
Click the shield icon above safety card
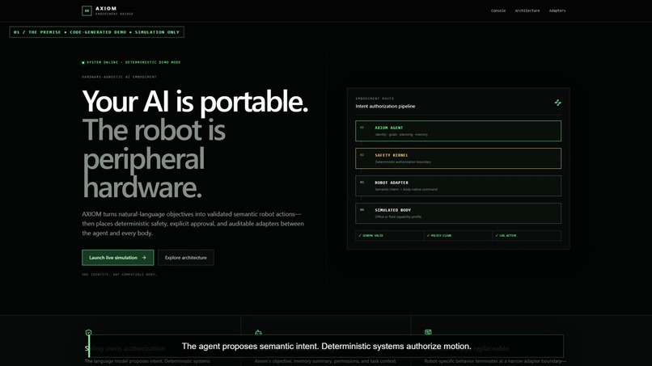click(x=88, y=332)
